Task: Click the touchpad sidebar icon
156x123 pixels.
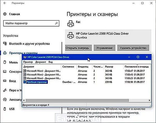Action: (x=5, y=72)
